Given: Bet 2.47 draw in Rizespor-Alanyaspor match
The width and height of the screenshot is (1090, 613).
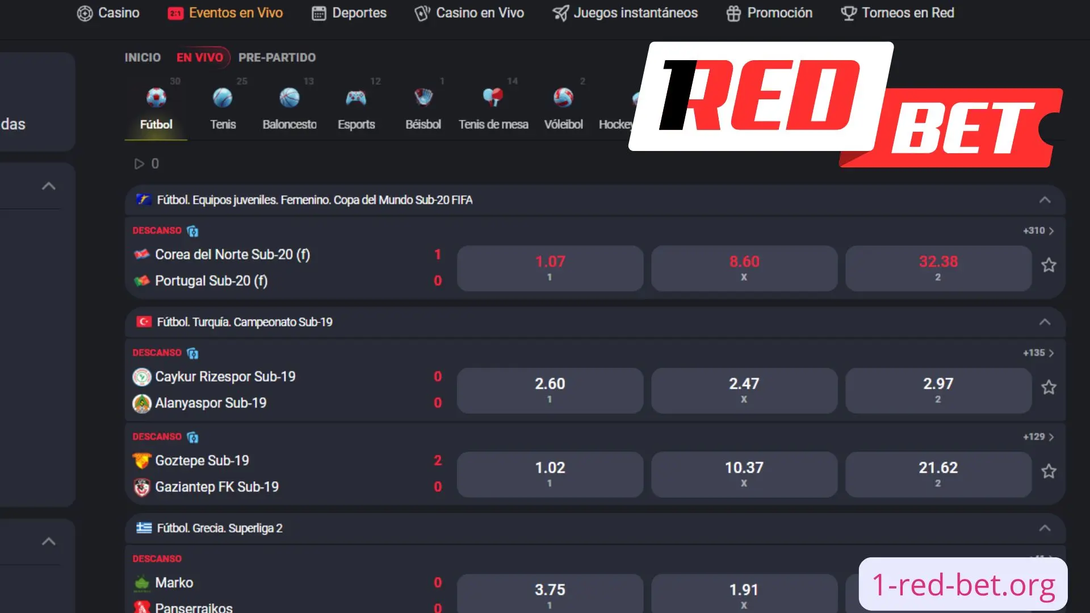Looking at the screenshot, I should coord(744,391).
